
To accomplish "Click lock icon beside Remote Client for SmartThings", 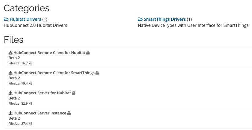I will tap(97, 73).
